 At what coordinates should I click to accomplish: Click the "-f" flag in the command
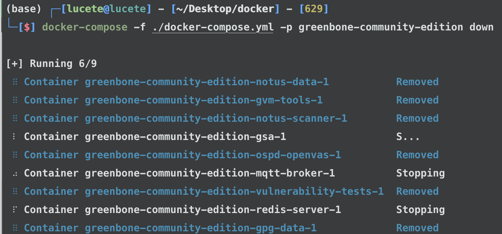pyautogui.click(x=139, y=27)
